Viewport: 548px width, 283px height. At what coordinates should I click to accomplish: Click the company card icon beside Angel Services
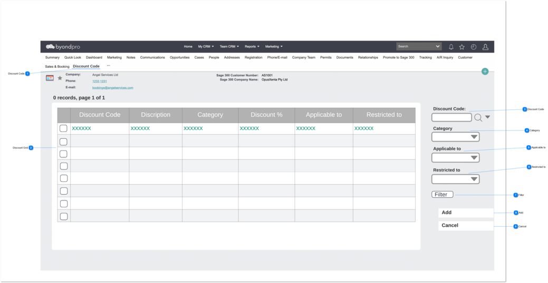(x=50, y=78)
